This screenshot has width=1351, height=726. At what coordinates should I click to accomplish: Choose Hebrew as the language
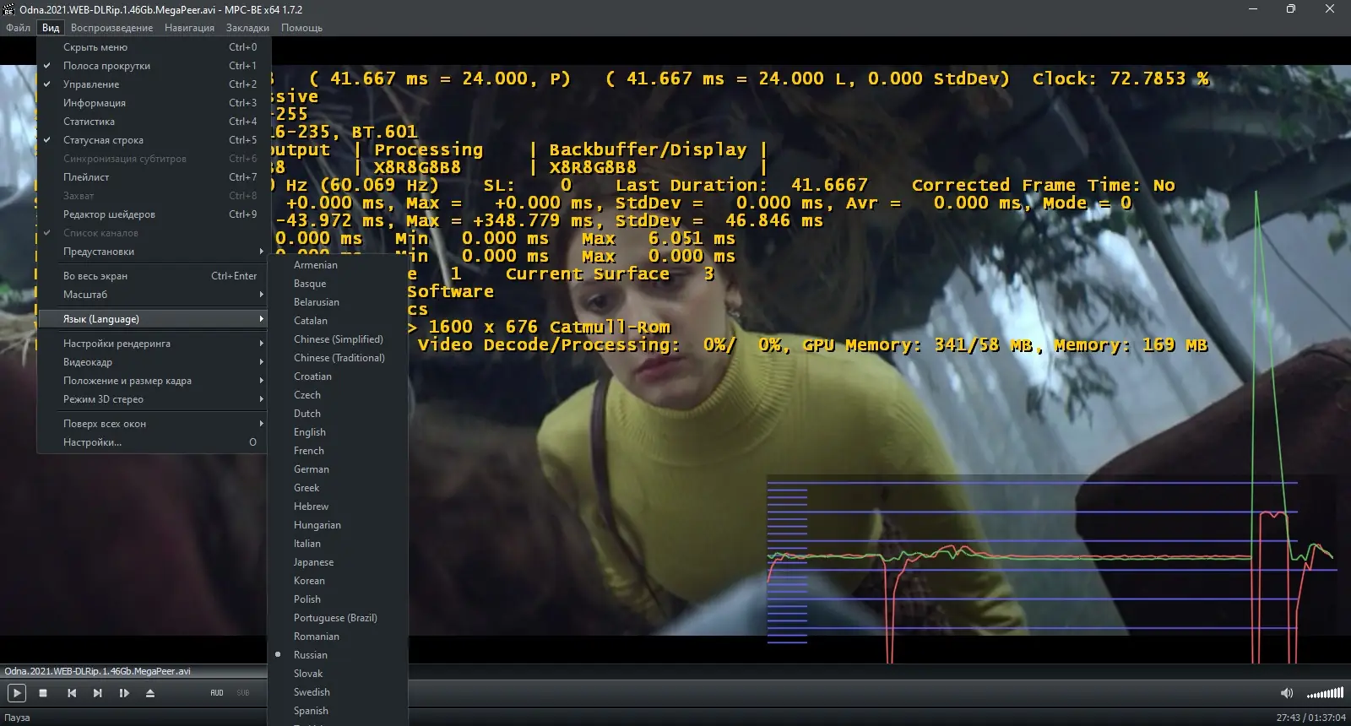(x=338, y=507)
